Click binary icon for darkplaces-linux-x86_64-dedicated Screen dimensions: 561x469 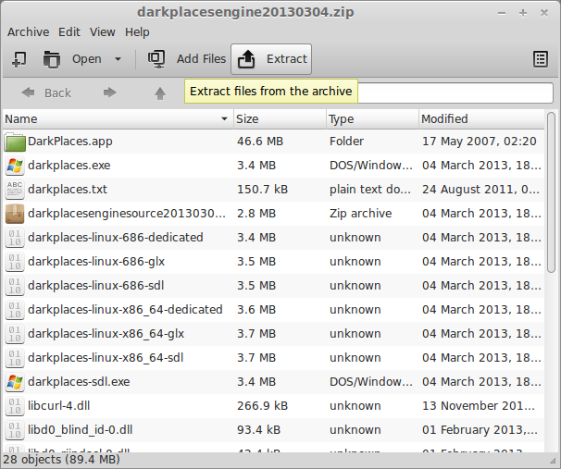coord(15,310)
